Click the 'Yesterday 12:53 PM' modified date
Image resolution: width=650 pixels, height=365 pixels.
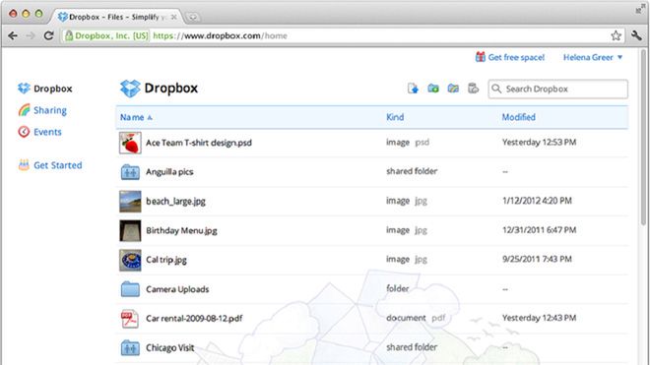539,142
